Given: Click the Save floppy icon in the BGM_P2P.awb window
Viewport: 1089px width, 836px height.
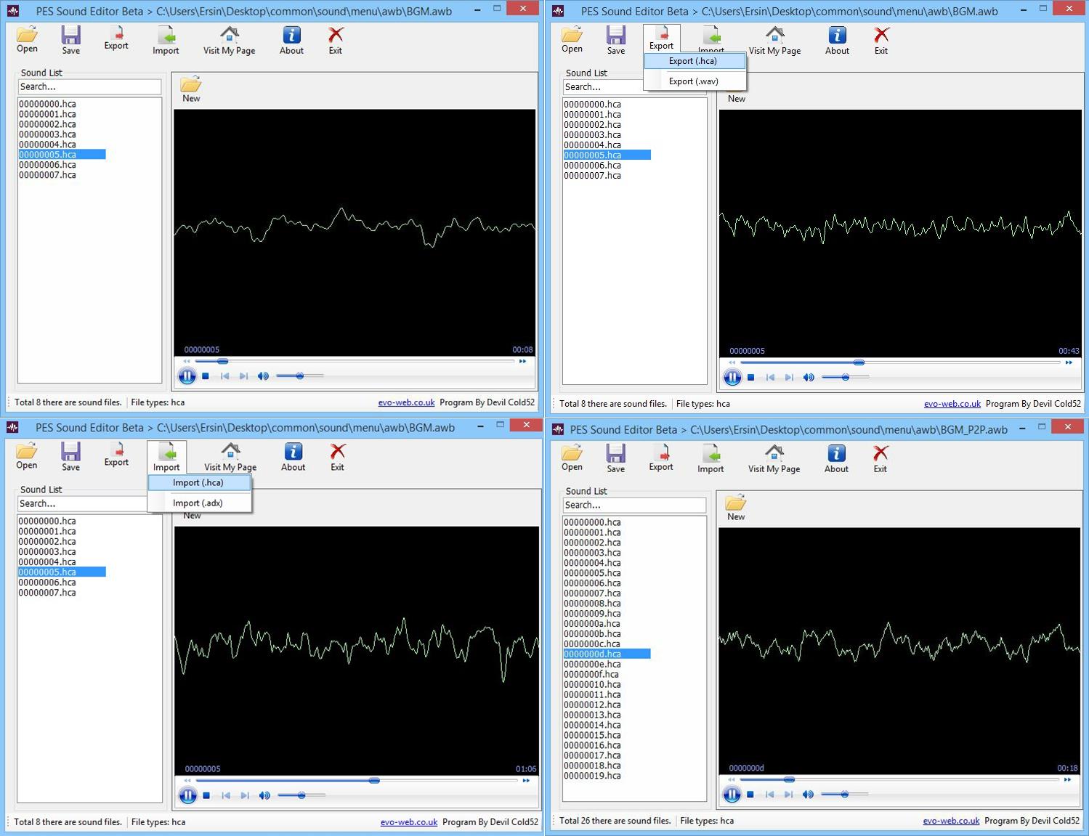Looking at the screenshot, I should [615, 458].
